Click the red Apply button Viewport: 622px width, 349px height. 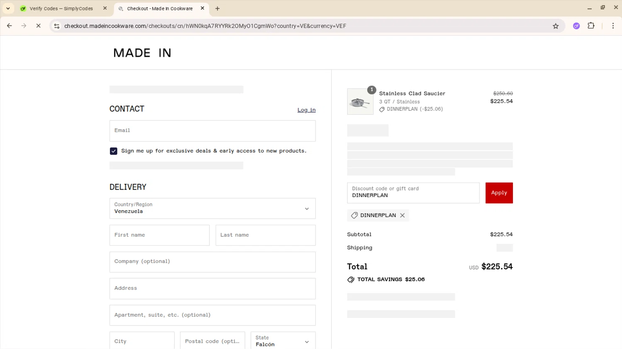499,193
